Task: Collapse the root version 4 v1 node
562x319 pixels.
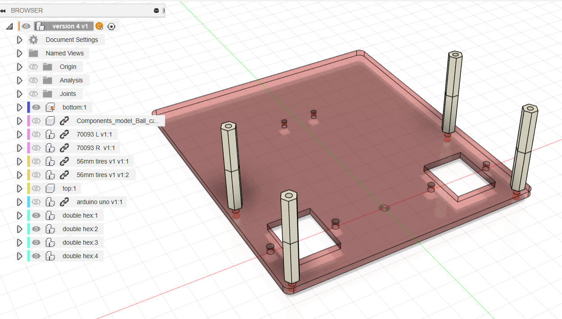Action: tap(9, 27)
